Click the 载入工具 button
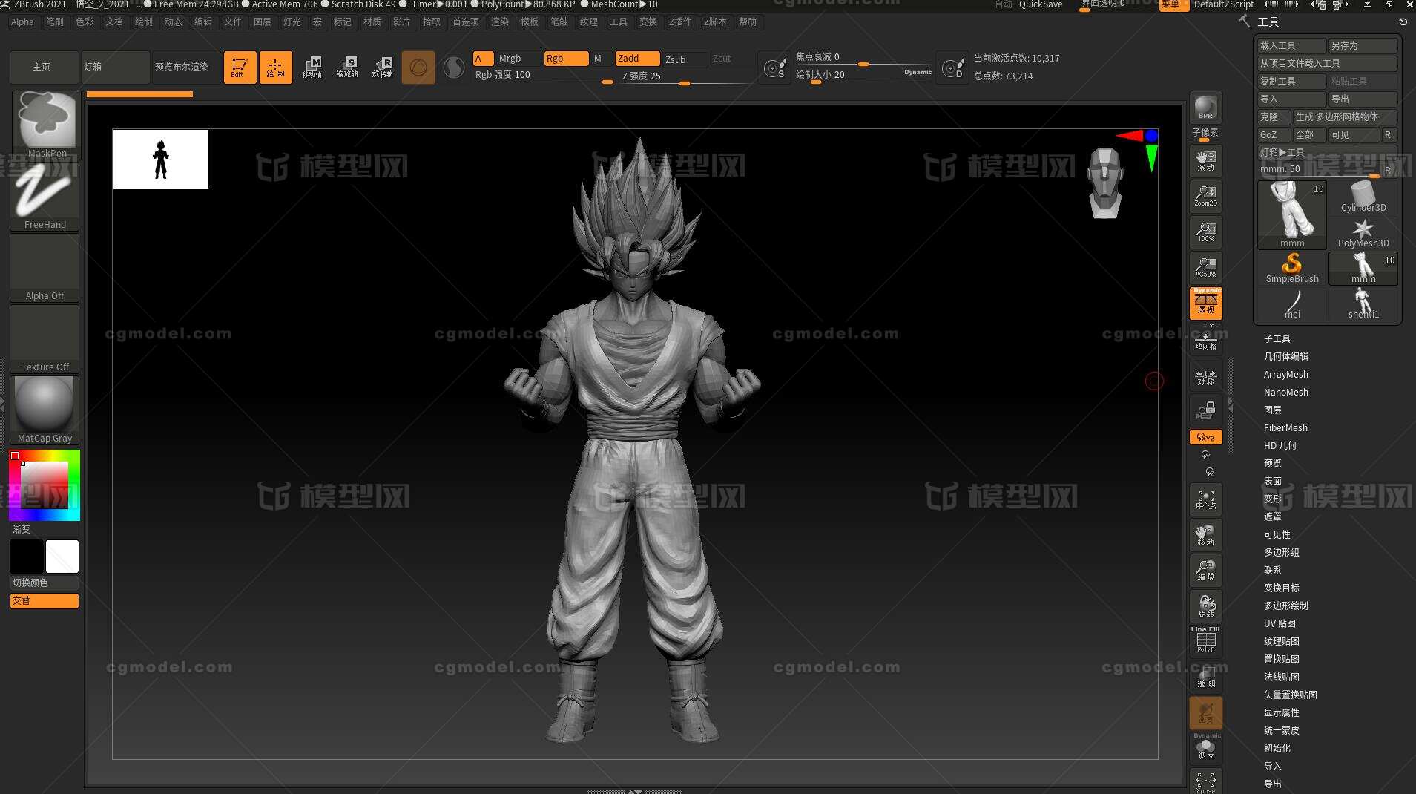 coord(1291,45)
